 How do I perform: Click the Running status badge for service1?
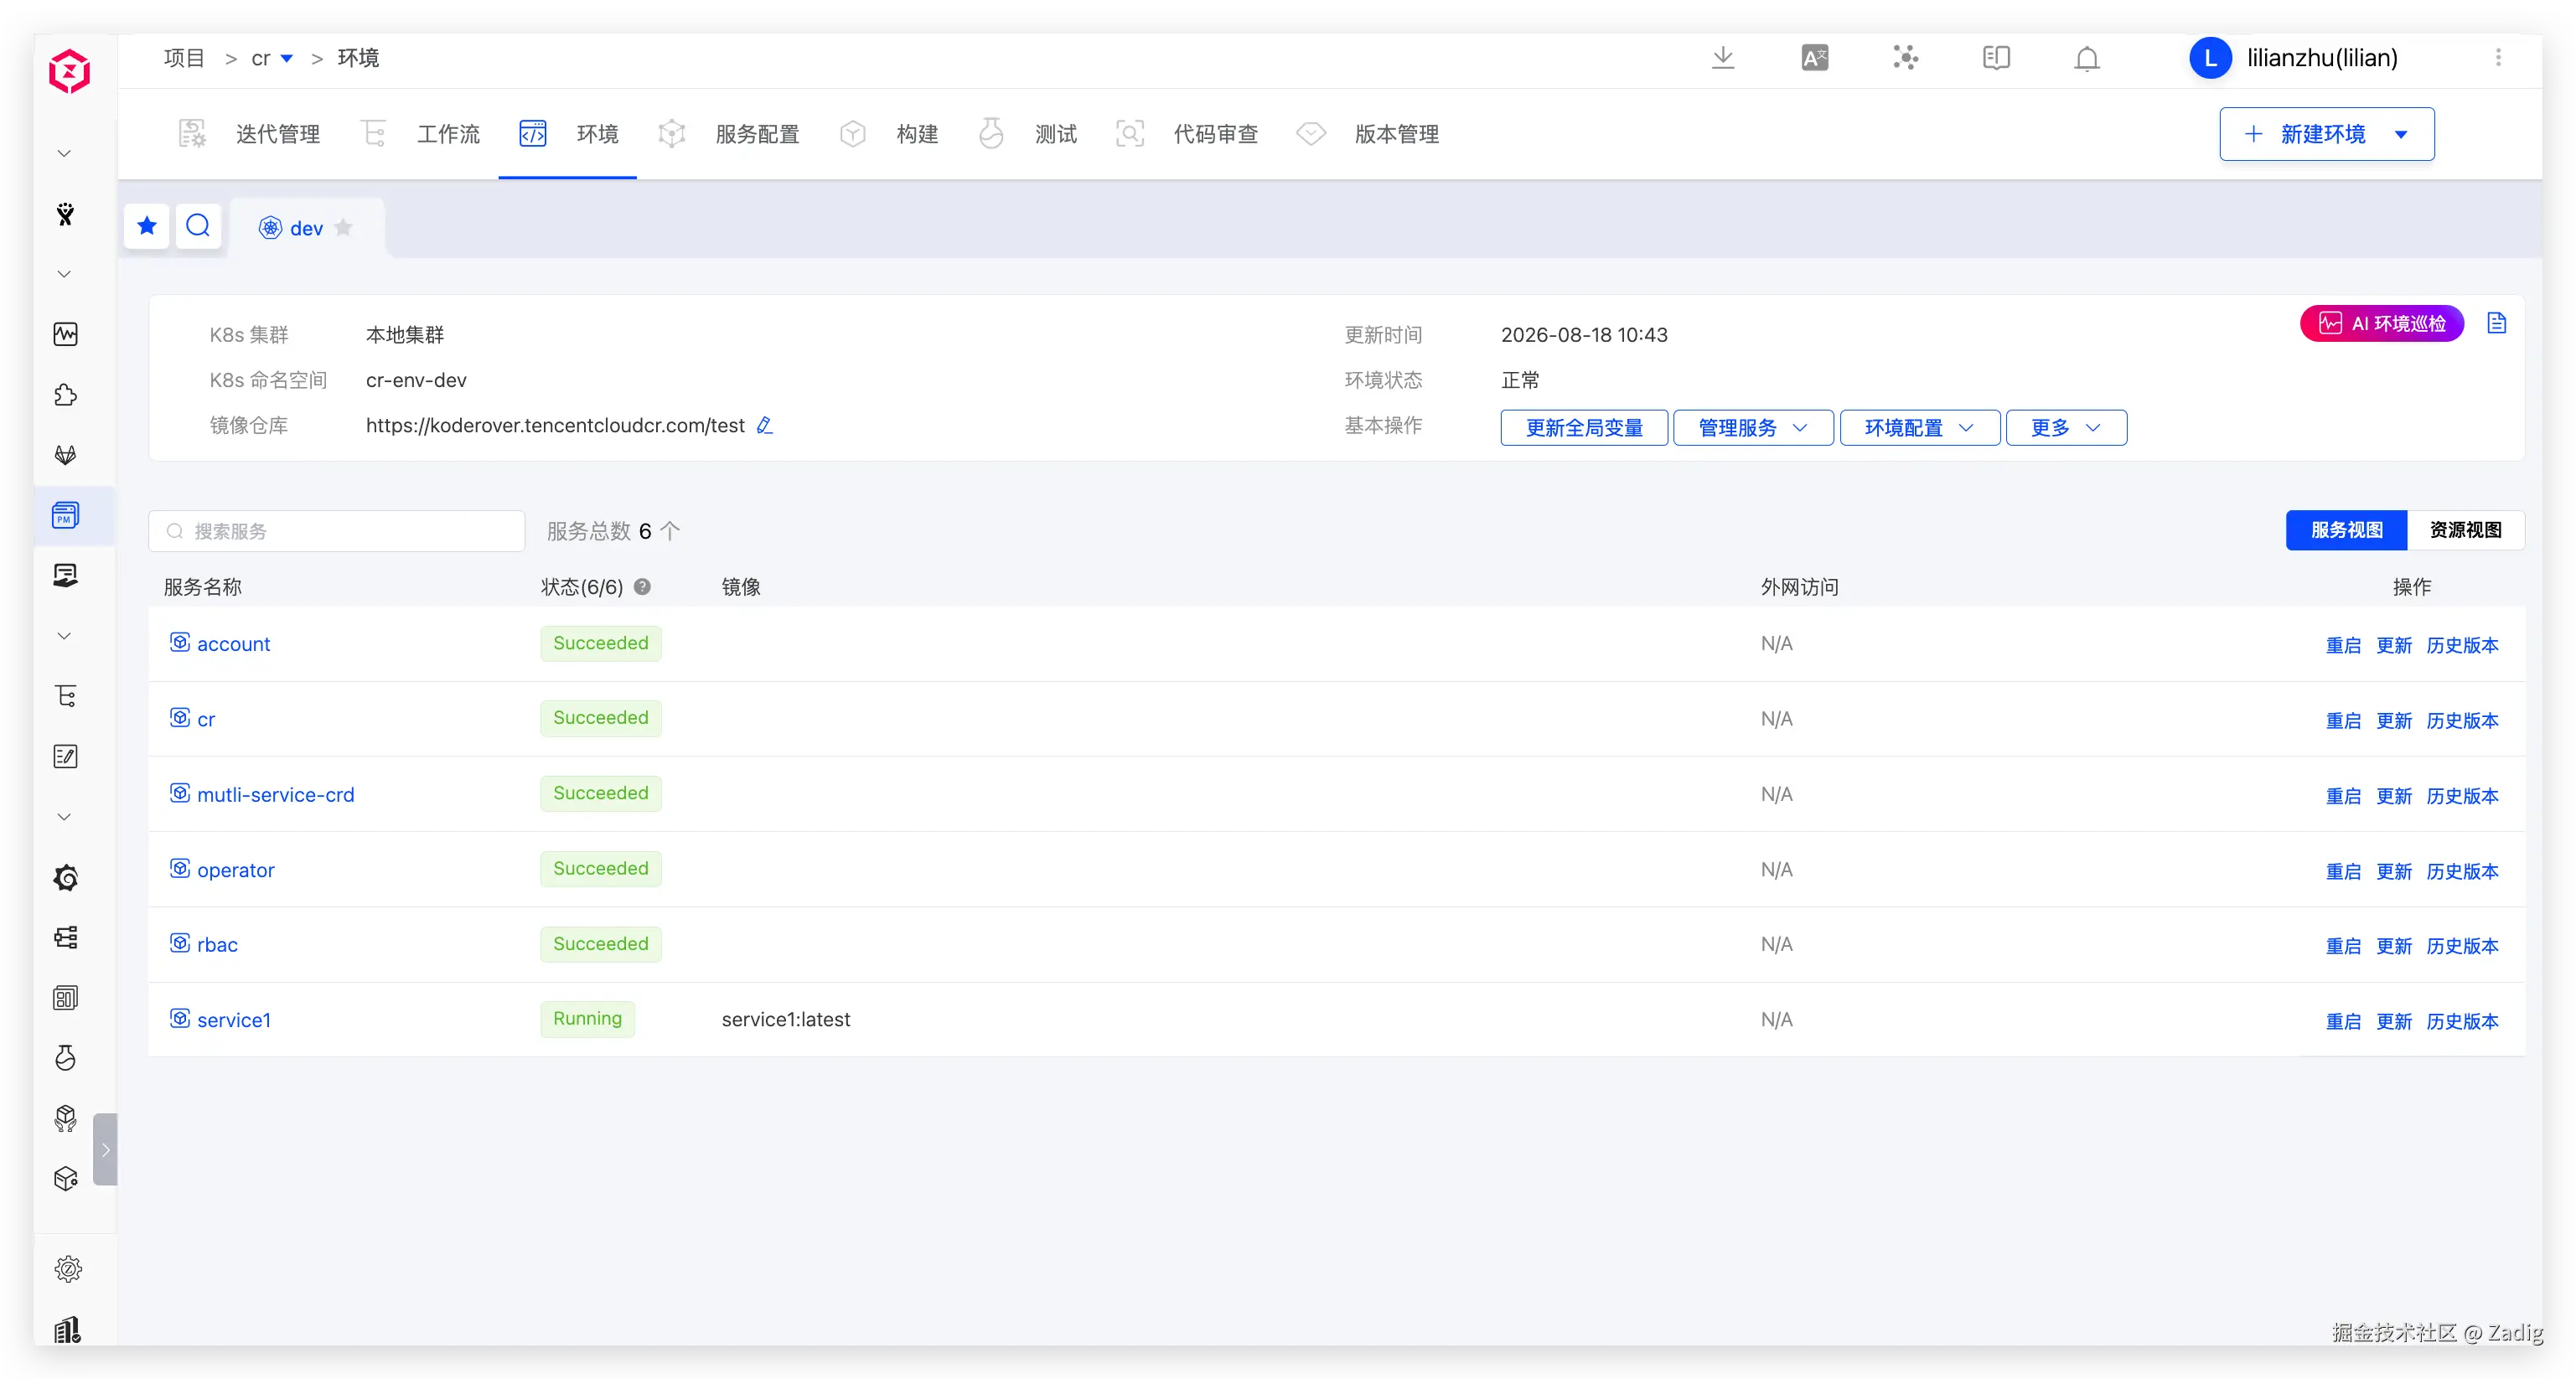point(587,1019)
